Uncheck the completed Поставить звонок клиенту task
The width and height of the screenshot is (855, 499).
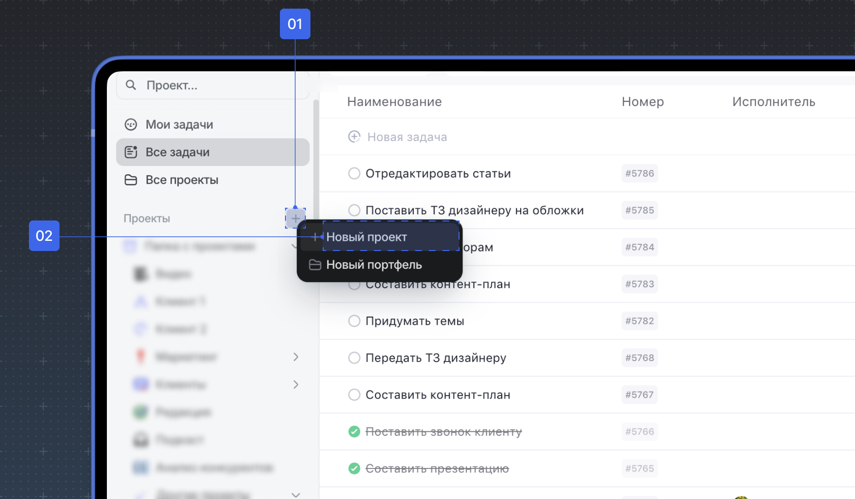tap(354, 432)
